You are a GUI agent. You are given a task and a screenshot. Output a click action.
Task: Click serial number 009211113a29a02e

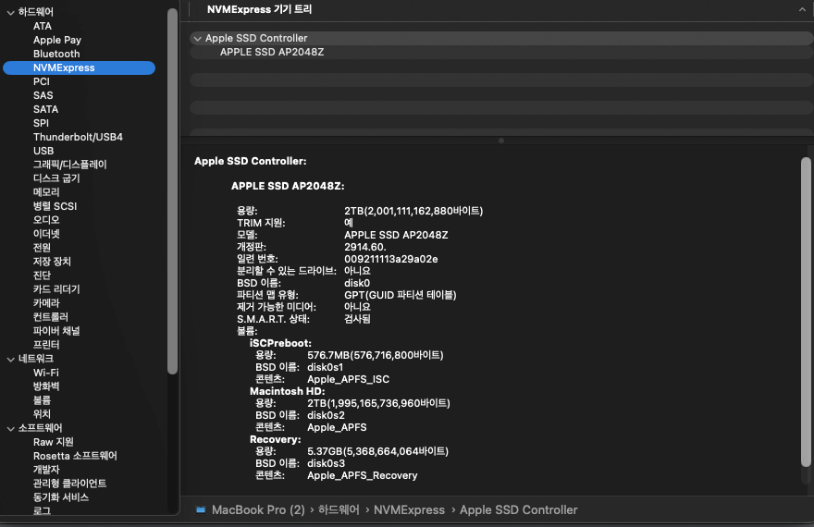pyautogui.click(x=391, y=259)
